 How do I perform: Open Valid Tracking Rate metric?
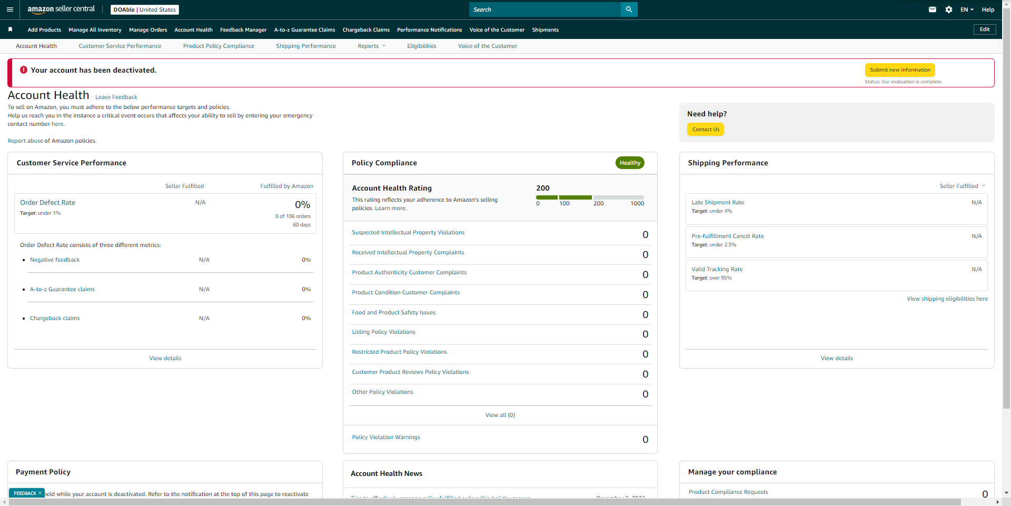coord(717,269)
